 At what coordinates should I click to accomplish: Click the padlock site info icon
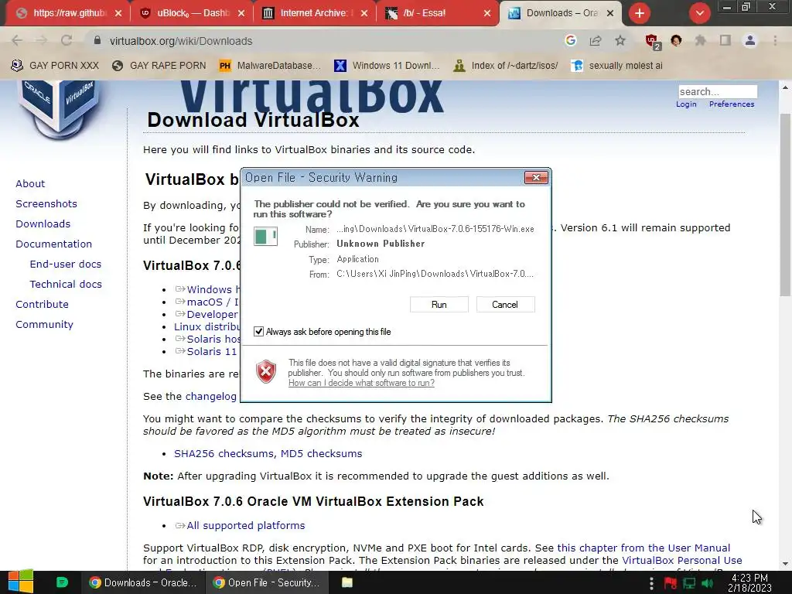click(x=97, y=40)
